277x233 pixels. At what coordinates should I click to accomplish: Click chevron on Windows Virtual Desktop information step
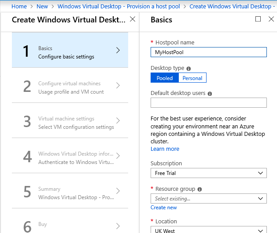(x=118, y=156)
